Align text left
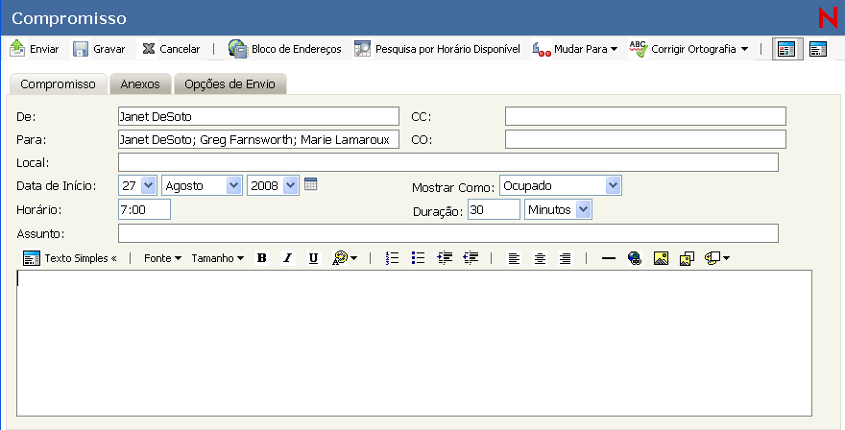The image size is (845, 430). 514,258
